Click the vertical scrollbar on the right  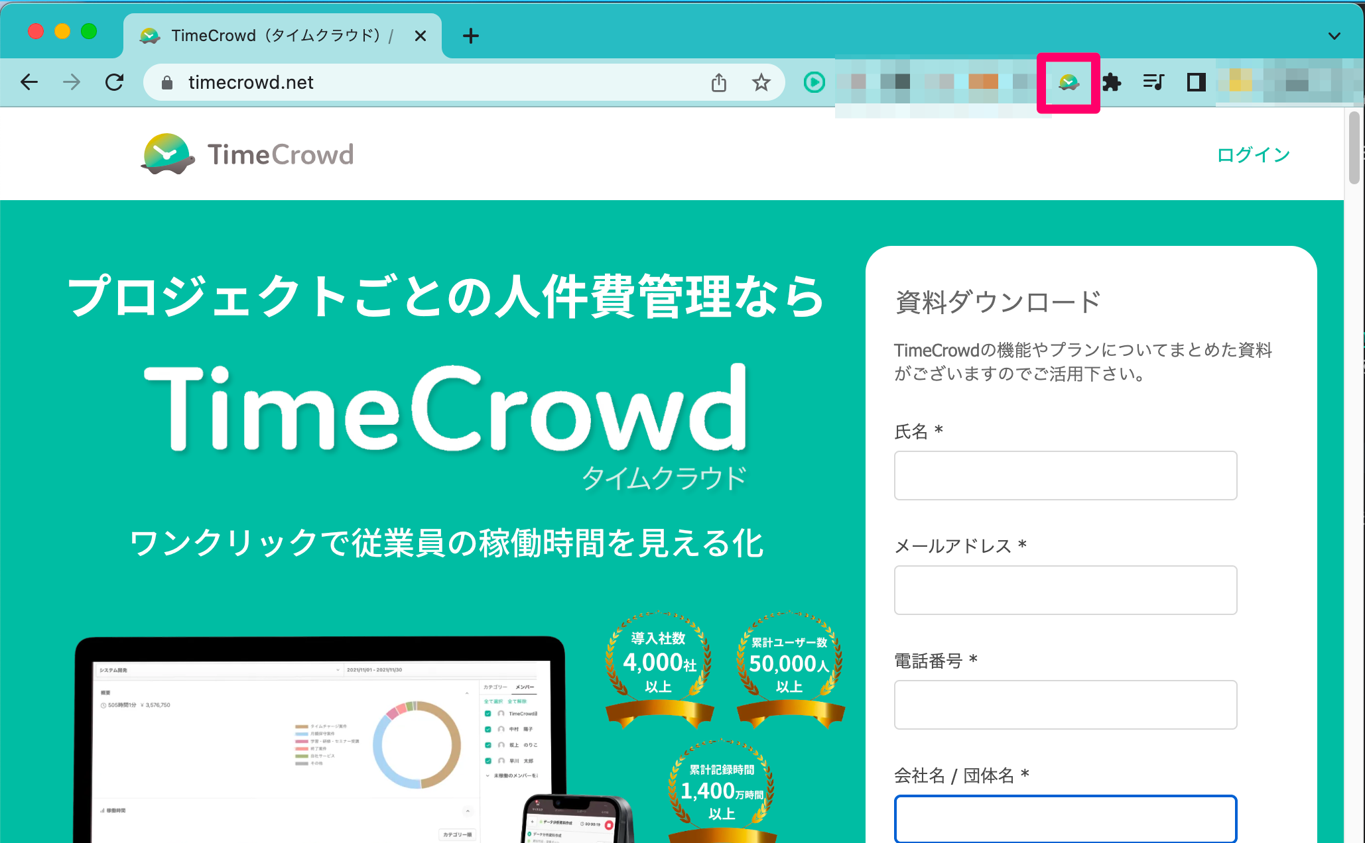click(x=1355, y=148)
